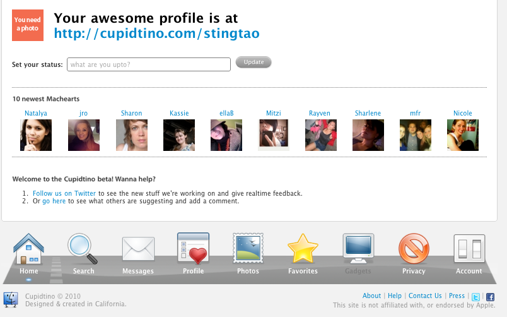The height and width of the screenshot is (317, 507).
Task: View Kassie's profile photo
Action: 179,135
